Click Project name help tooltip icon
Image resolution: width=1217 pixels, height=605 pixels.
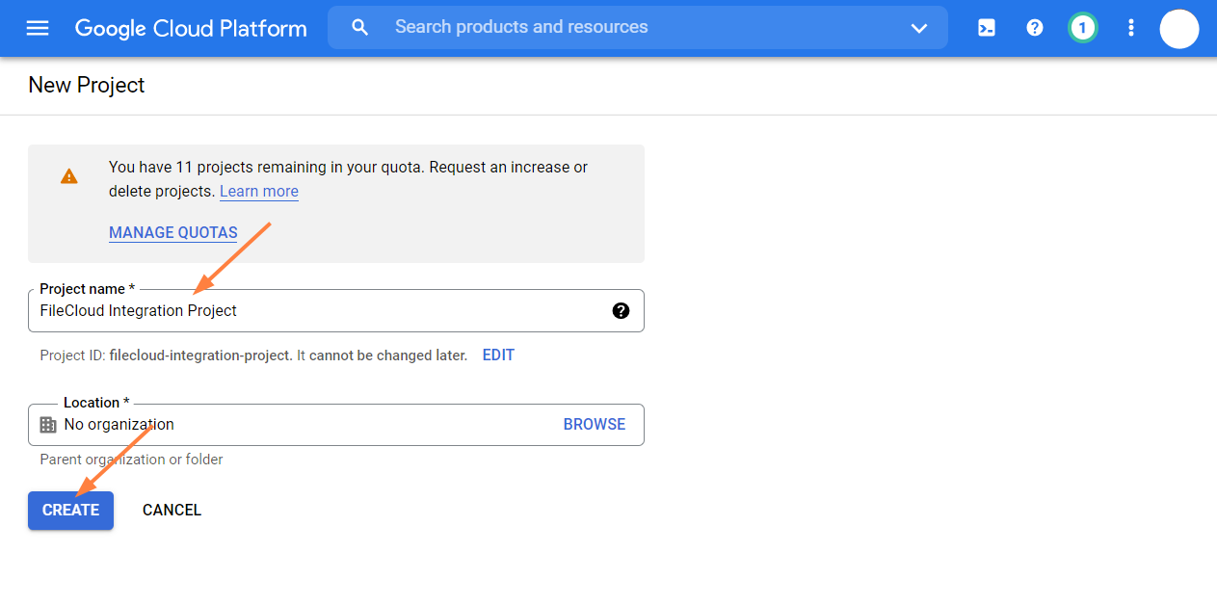621,310
